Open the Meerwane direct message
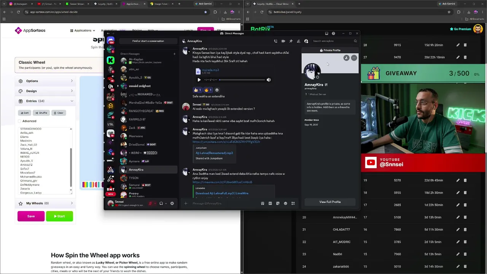The width and height of the screenshot is (487, 274). pos(148,136)
